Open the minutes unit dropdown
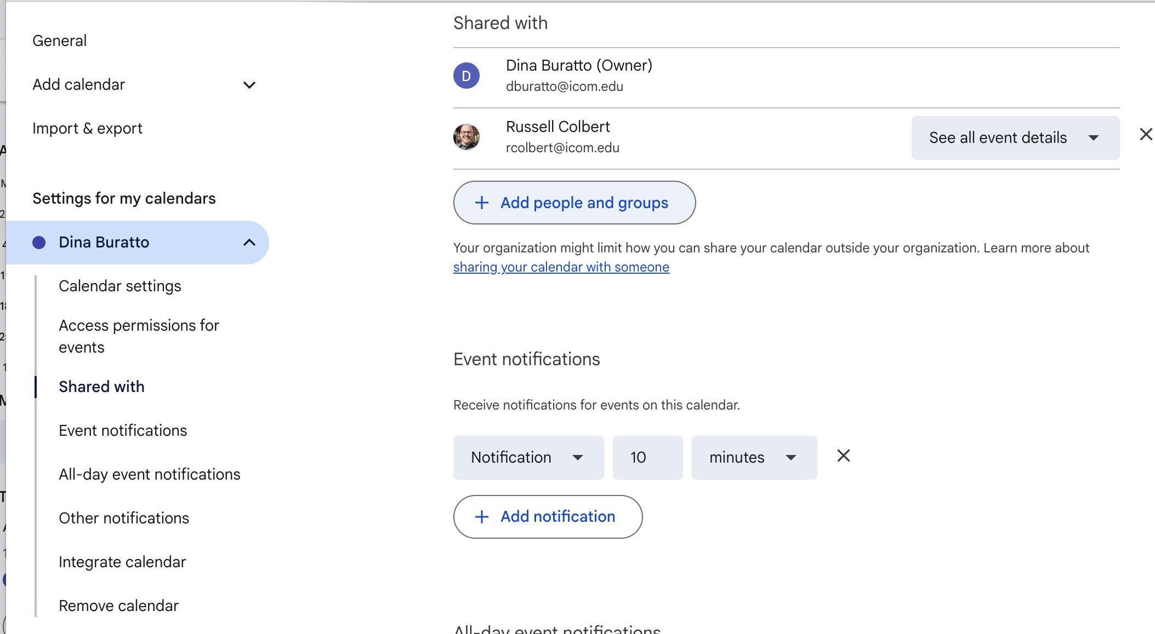The image size is (1155, 634). point(754,458)
